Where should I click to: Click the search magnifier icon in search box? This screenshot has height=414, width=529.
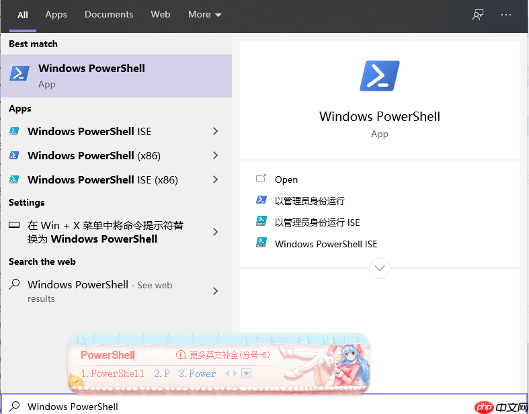14,406
